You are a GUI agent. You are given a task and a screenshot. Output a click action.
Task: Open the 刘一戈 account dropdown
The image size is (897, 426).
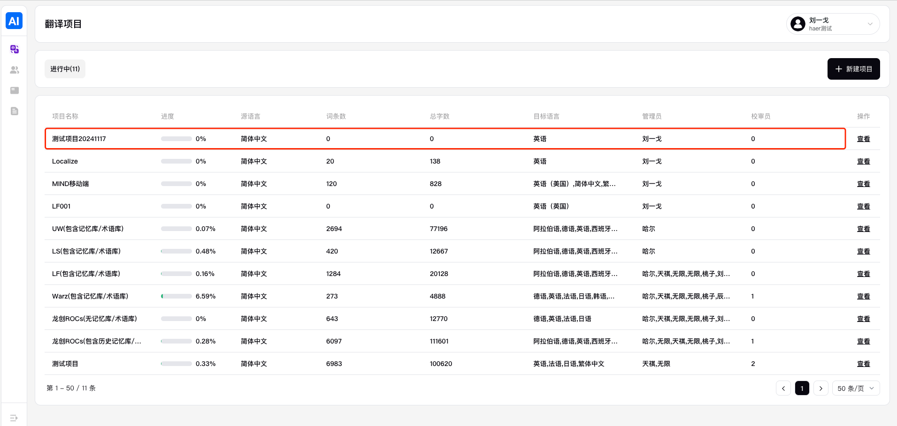point(870,24)
